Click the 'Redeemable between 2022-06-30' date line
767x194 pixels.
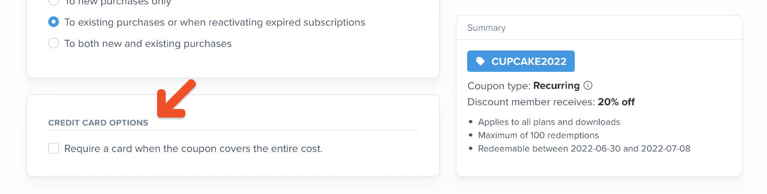pos(584,149)
